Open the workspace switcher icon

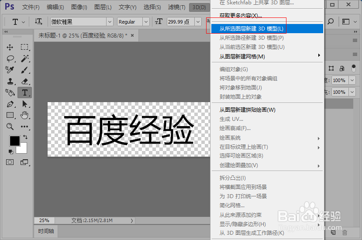[346, 22]
